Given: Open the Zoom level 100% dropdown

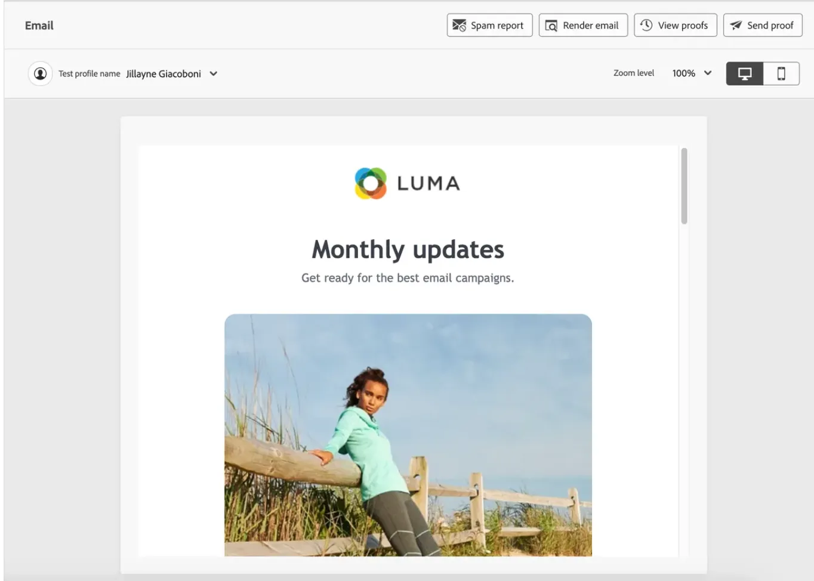Looking at the screenshot, I should [692, 73].
